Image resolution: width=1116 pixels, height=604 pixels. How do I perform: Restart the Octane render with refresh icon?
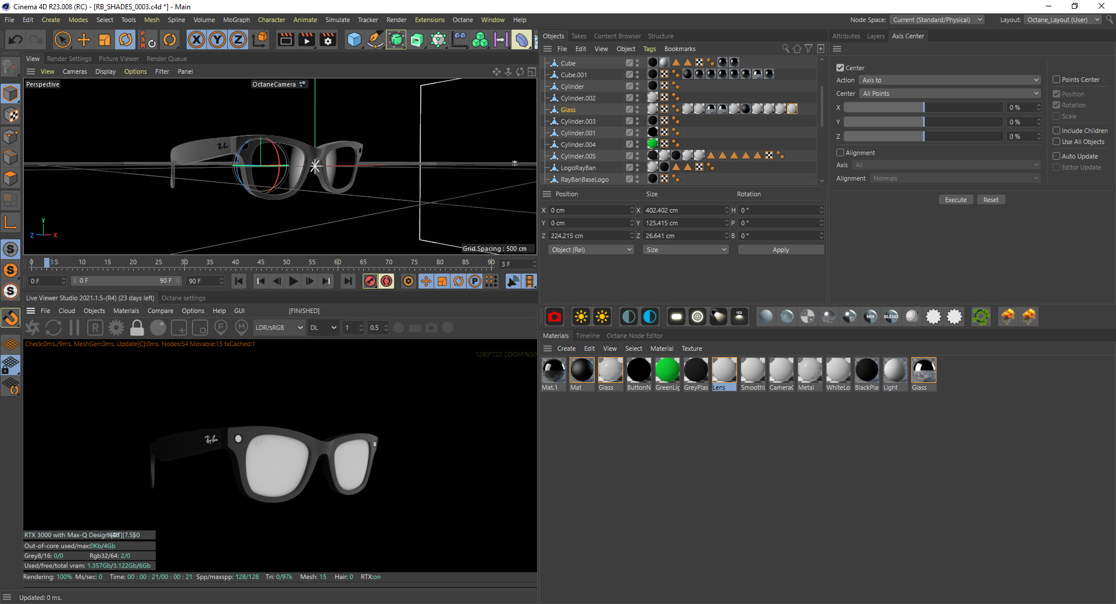[53, 328]
